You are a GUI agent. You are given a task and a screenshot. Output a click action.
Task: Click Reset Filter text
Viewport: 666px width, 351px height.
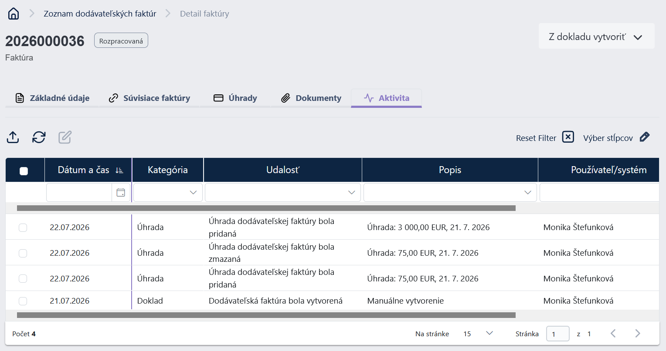coord(536,138)
